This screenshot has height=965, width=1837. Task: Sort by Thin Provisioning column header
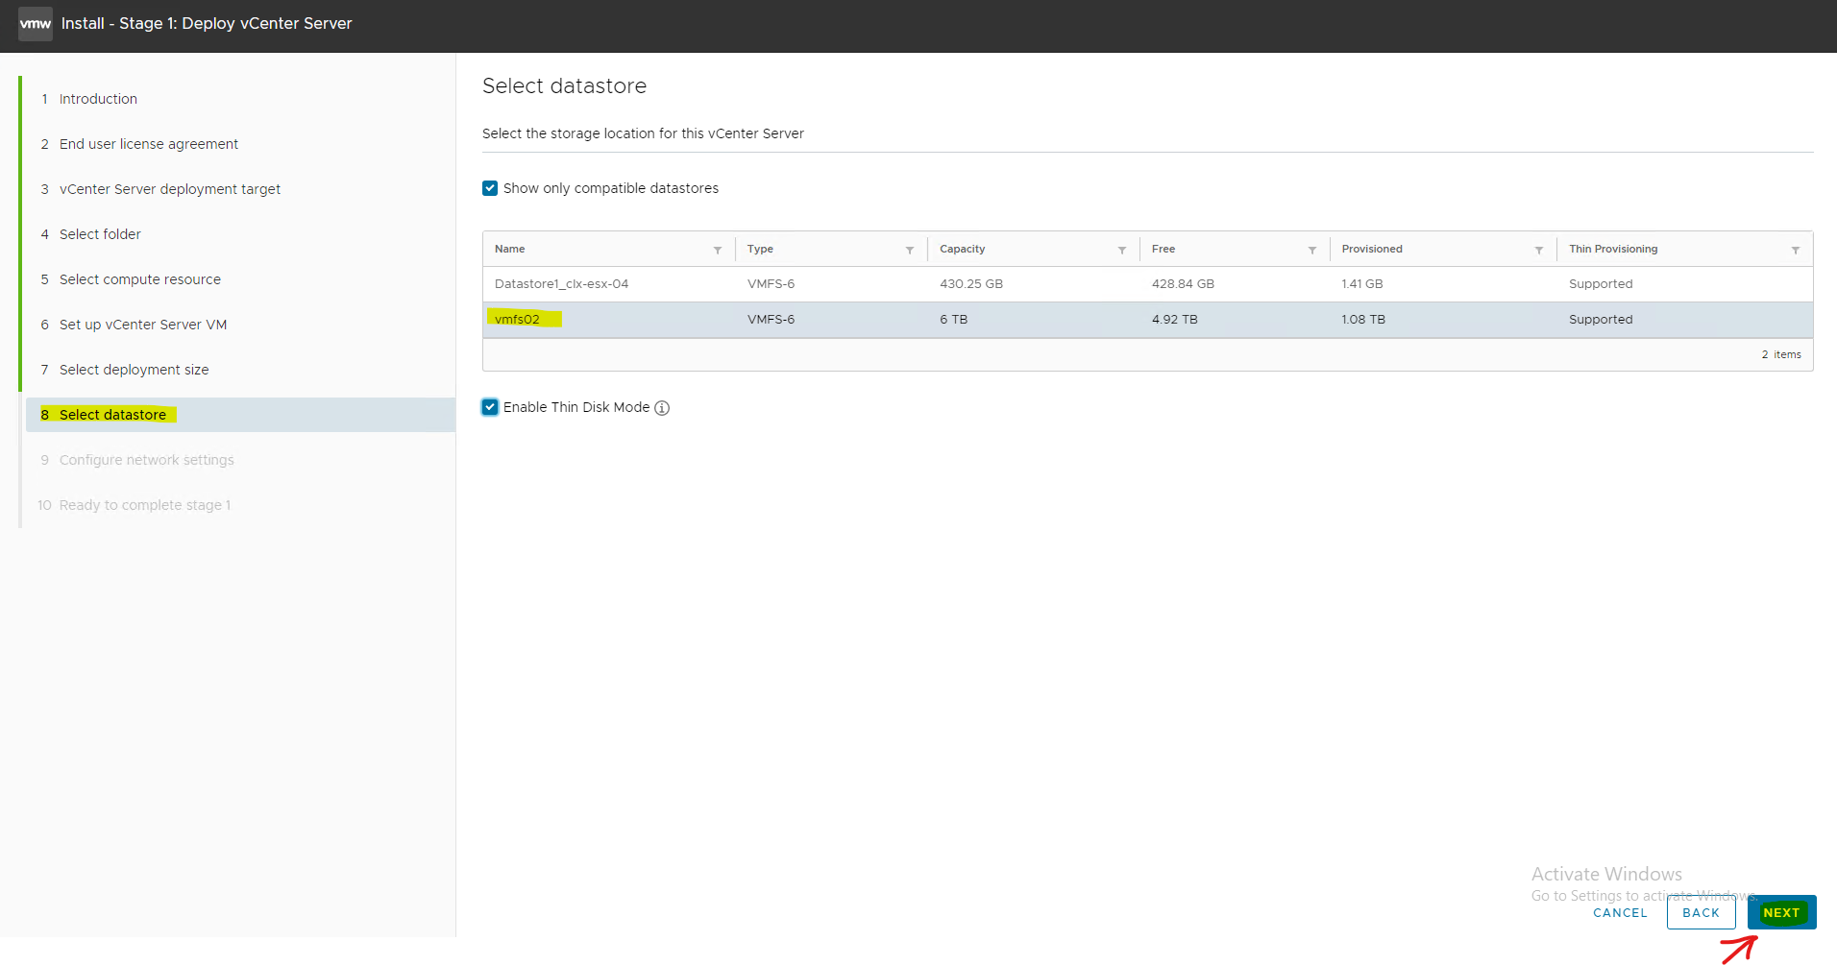(x=1613, y=249)
